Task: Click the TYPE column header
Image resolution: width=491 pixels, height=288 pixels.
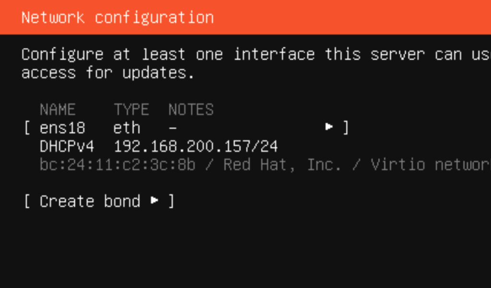Action: point(131,110)
